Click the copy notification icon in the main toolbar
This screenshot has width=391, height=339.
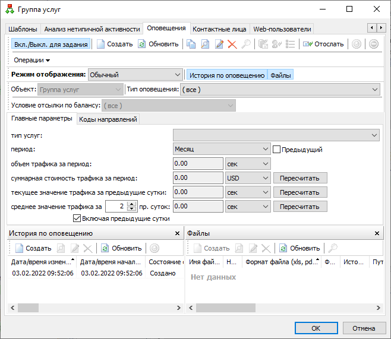click(x=191, y=44)
